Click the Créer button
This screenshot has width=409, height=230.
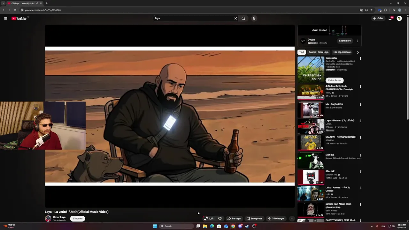tap(378, 19)
